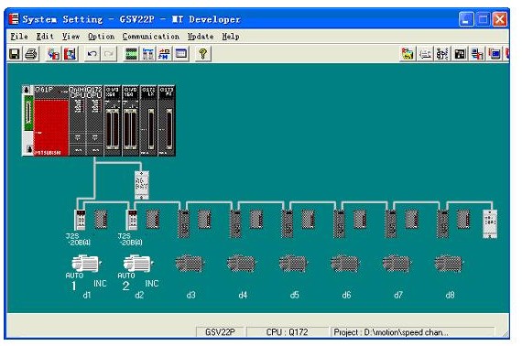Click the axis 2 servo motor icon
This screenshot has height=346, width=522.
click(137, 263)
